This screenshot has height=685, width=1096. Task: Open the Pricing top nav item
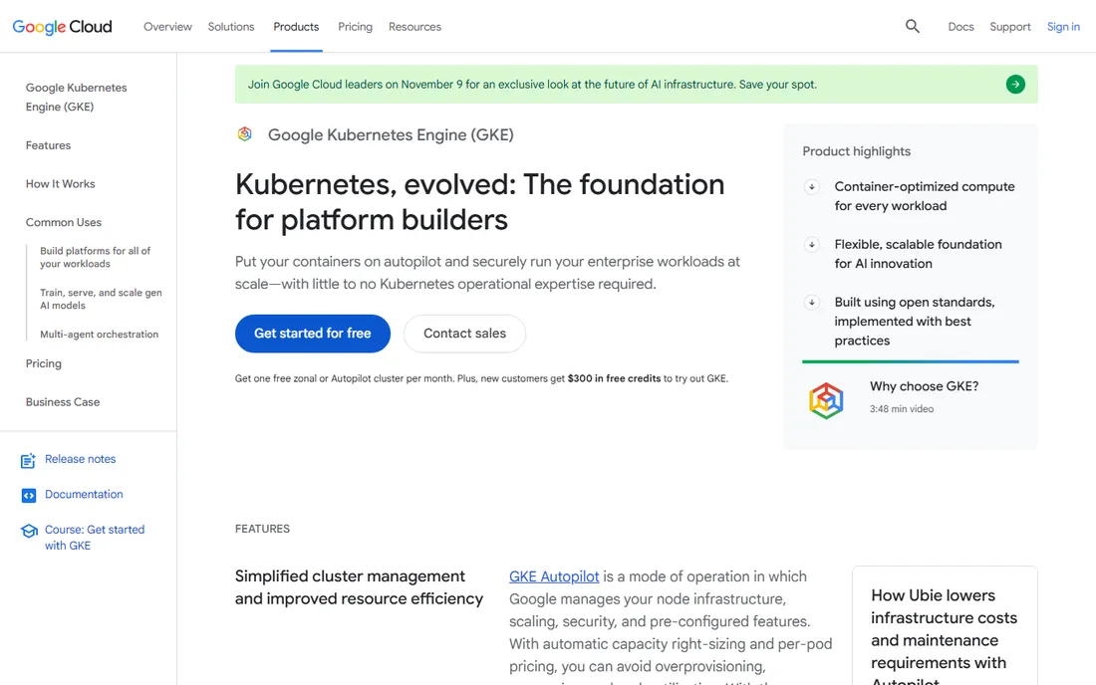(x=355, y=27)
